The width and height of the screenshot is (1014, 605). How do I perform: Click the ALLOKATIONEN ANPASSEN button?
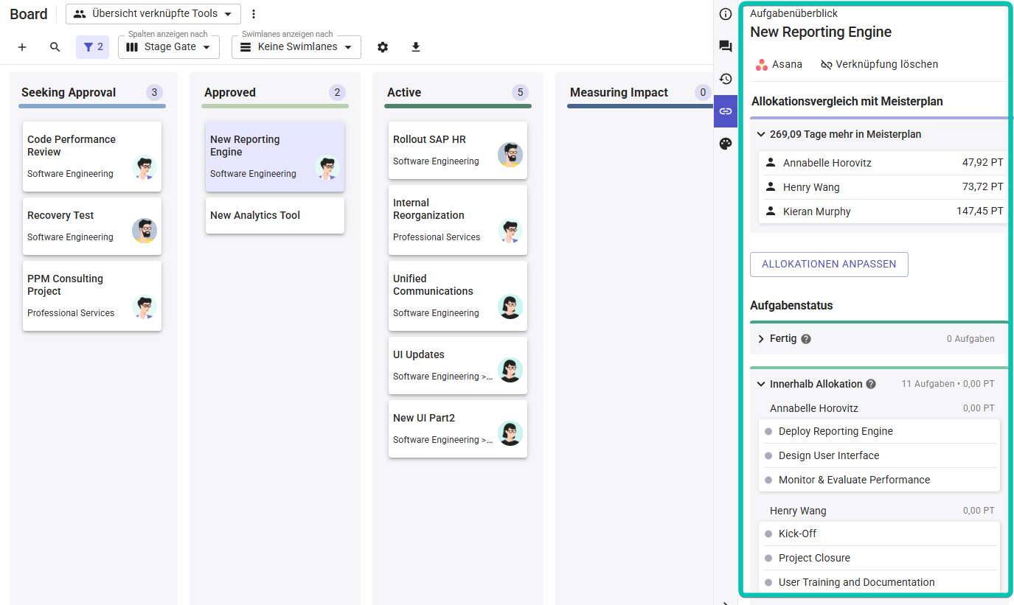(829, 264)
